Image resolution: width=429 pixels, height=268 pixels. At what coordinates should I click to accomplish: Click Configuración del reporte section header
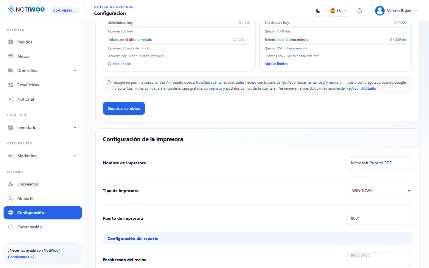coord(257,239)
